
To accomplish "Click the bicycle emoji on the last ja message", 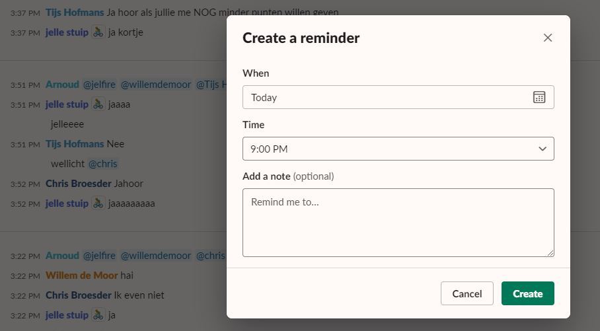I will pos(98,314).
